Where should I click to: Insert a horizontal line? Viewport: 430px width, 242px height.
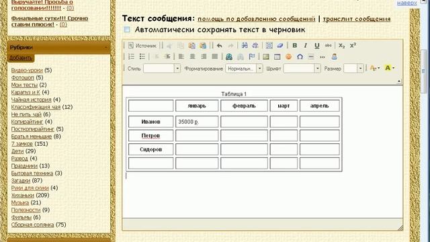point(311,56)
